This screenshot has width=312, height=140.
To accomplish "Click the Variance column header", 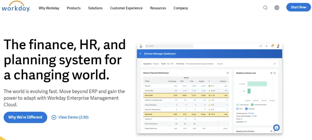I will point(223,81).
